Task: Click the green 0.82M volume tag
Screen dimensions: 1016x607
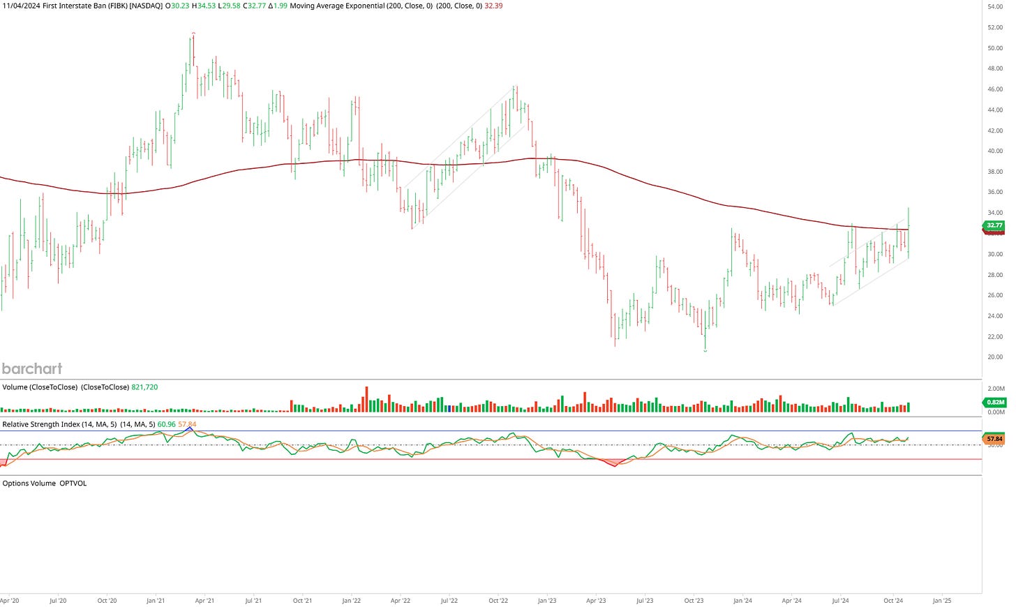Action: click(994, 402)
